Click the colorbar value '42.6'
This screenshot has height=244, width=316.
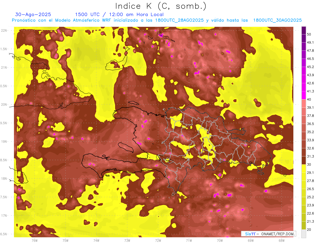pyautogui.click(x=310, y=83)
